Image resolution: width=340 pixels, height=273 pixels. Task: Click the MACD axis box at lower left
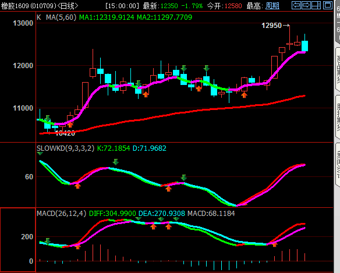coord(18,240)
